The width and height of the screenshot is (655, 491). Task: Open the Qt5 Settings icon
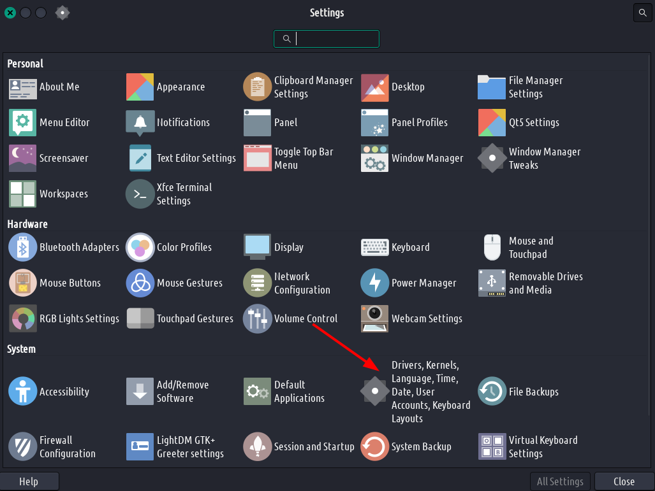coord(492,123)
